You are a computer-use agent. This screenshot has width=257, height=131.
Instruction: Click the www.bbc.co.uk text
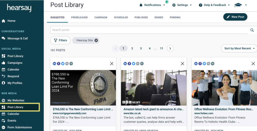pyautogui.click(x=132, y=113)
